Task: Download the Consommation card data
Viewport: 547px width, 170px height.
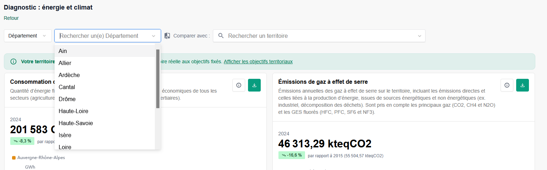Action: (254, 85)
